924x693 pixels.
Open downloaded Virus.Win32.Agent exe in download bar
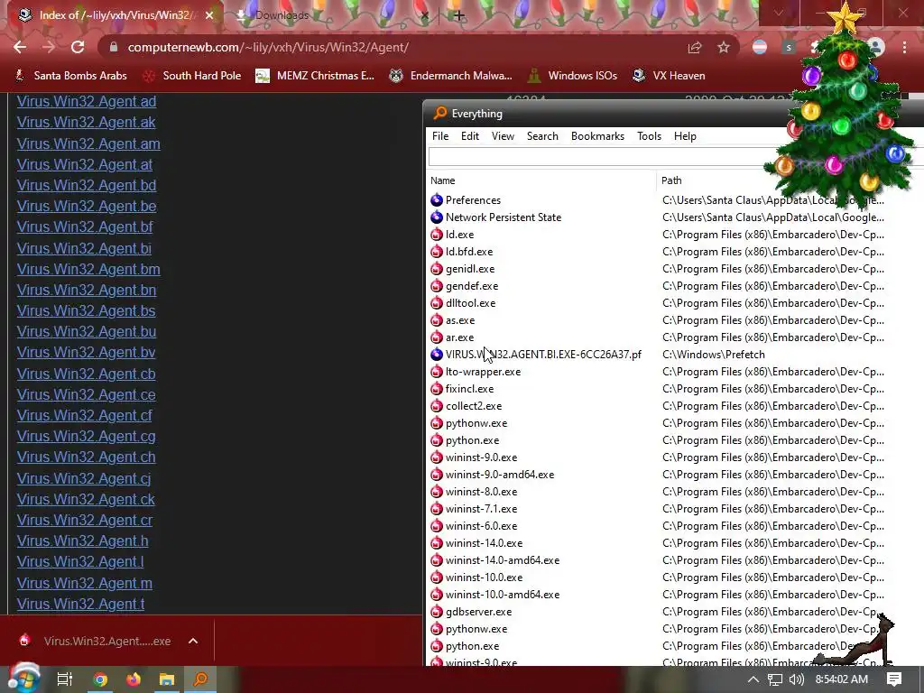(x=96, y=642)
